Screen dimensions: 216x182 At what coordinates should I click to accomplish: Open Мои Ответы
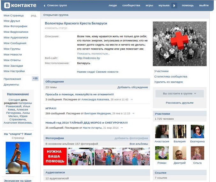click(12, 60)
